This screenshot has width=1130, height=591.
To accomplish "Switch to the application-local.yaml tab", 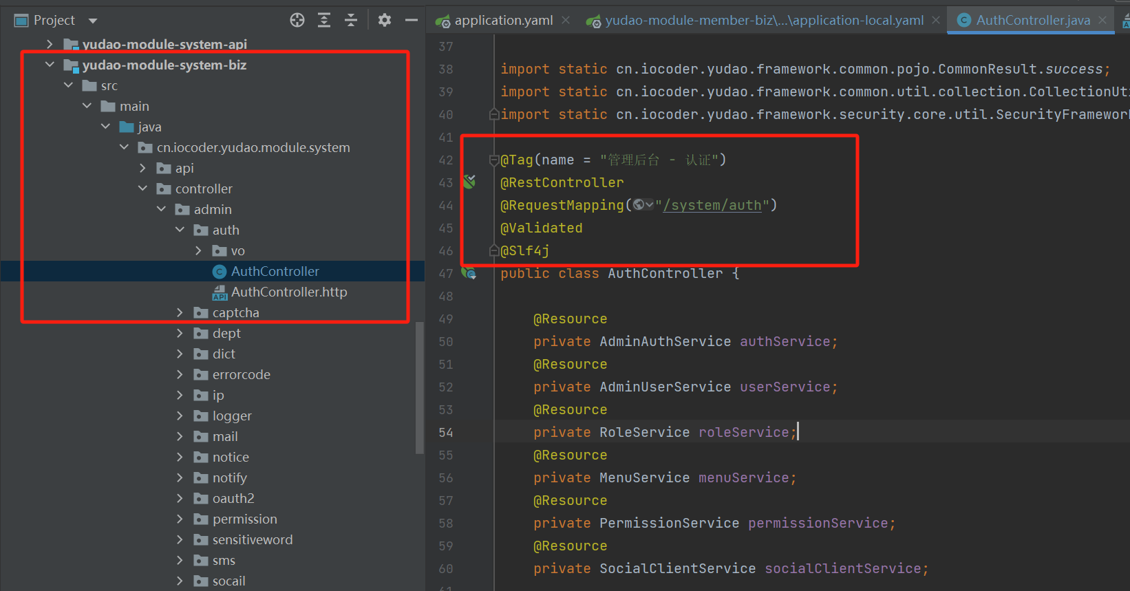I will (764, 21).
